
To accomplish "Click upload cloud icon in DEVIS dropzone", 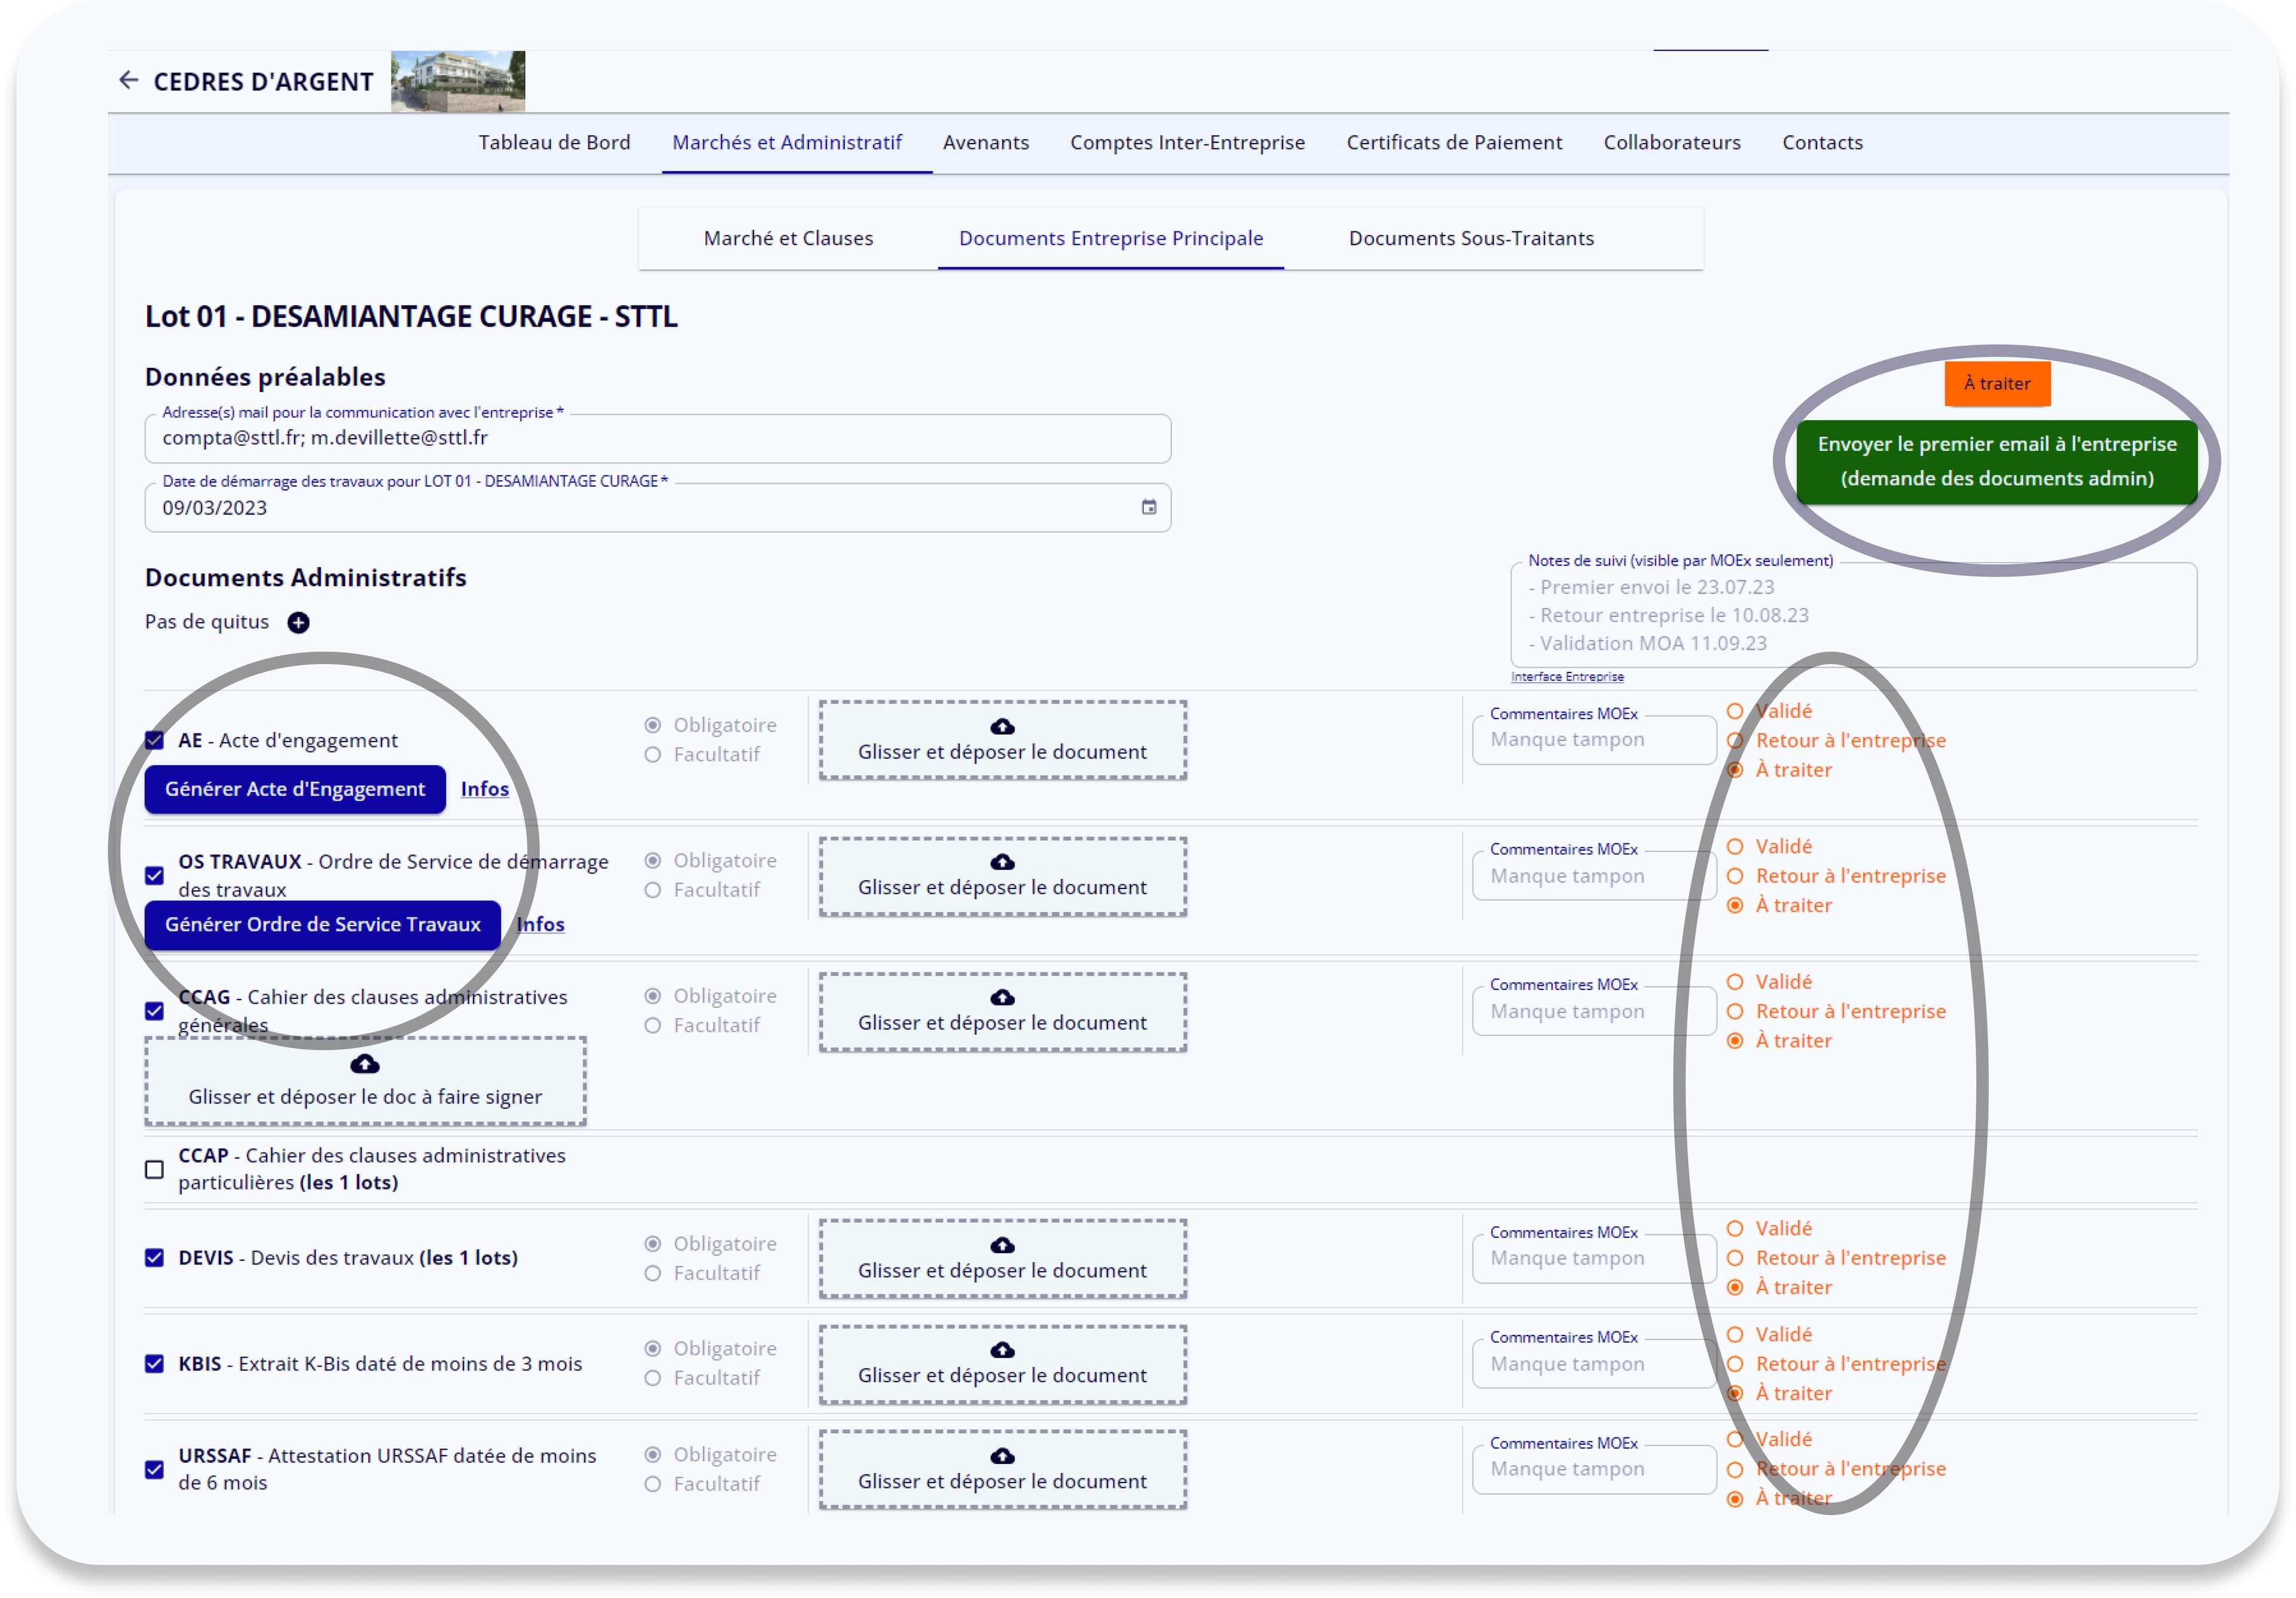I will click(x=1002, y=1245).
